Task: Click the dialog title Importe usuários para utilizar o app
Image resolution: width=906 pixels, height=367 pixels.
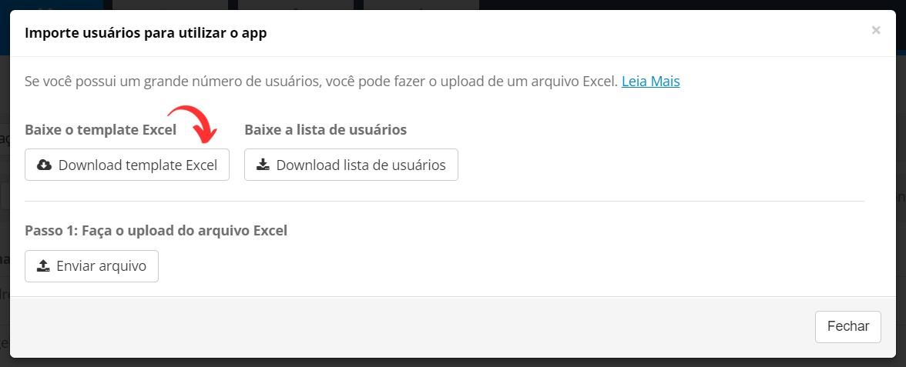Action: [x=146, y=33]
